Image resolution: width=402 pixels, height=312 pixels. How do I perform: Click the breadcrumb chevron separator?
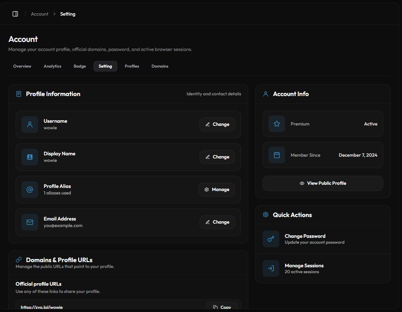click(54, 14)
